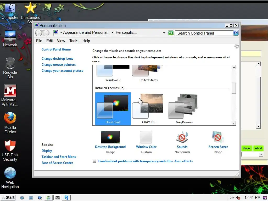Click the display icon in system tray corner
Viewport: 268px width, 201px height.
pyautogui.click(x=265, y=198)
